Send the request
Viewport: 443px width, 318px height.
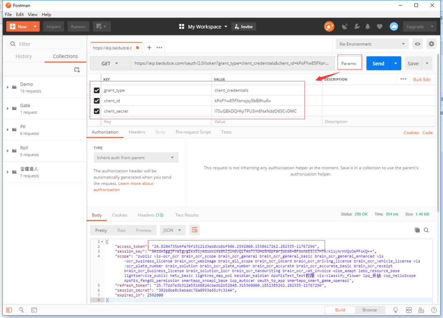pyautogui.click(x=378, y=64)
